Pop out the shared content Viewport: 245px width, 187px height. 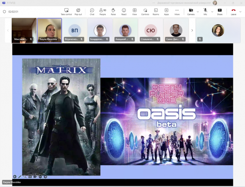(78, 11)
